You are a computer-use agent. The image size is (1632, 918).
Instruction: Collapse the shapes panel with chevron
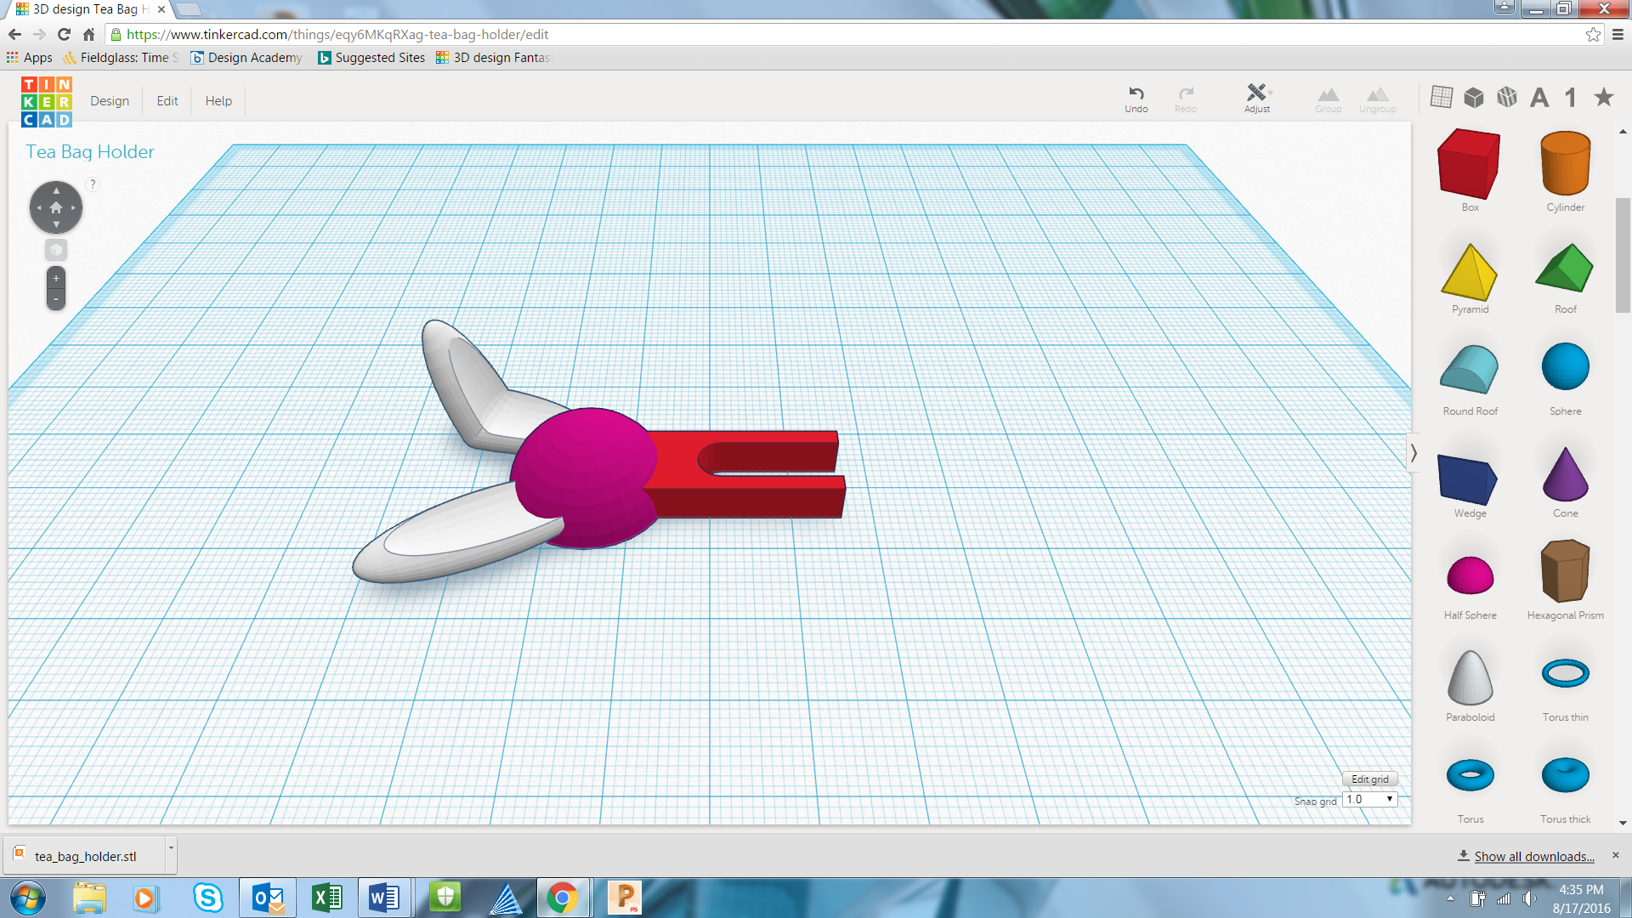pyautogui.click(x=1414, y=453)
